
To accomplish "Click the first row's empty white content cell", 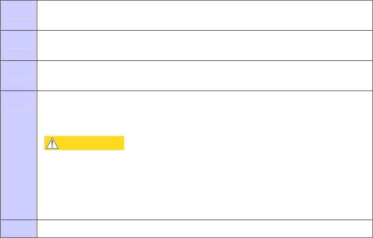I will (205, 15).
